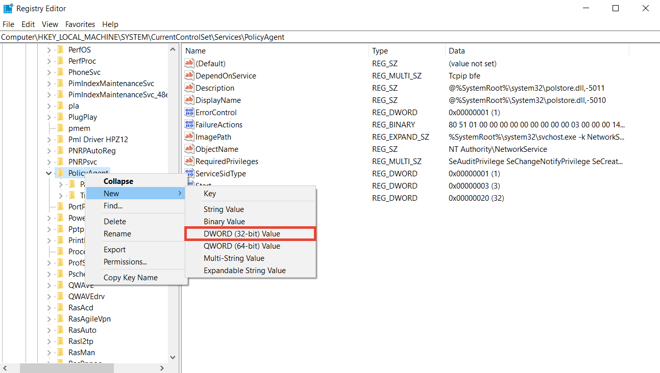Image resolution: width=660 pixels, height=373 pixels.
Task: Choose DWORD (32-bit) Value from submenu
Action: [x=242, y=234]
